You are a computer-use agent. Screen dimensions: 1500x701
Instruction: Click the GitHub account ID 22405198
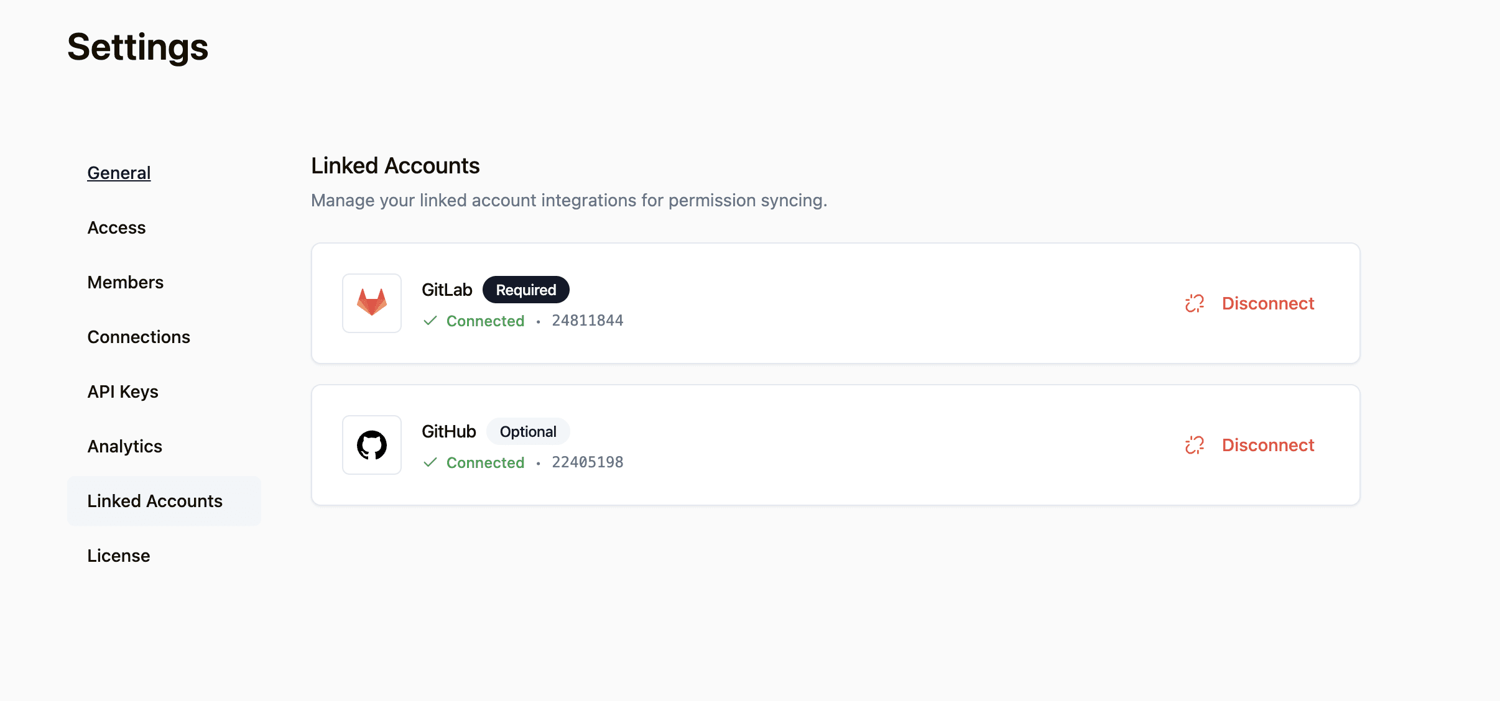click(588, 462)
